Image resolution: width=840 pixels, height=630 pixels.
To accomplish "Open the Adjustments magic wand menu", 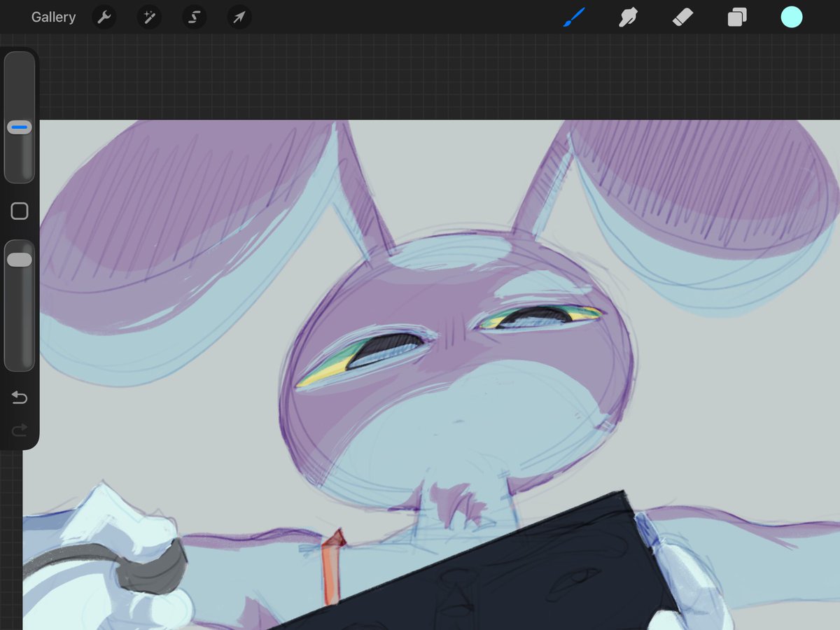I will pos(149,17).
